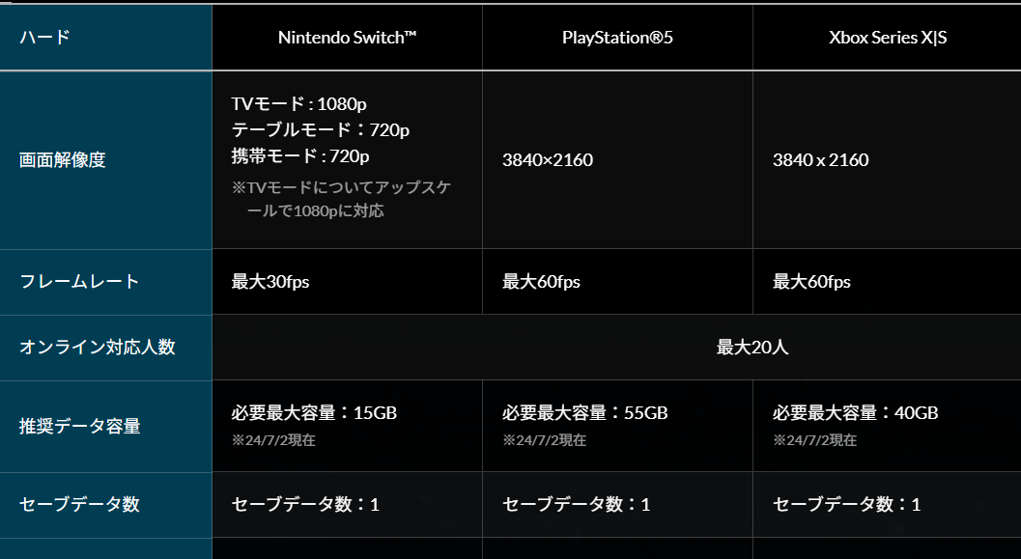The image size is (1021, 559).
Task: Click the TVモード upscale footnote text
Action: coord(341,198)
